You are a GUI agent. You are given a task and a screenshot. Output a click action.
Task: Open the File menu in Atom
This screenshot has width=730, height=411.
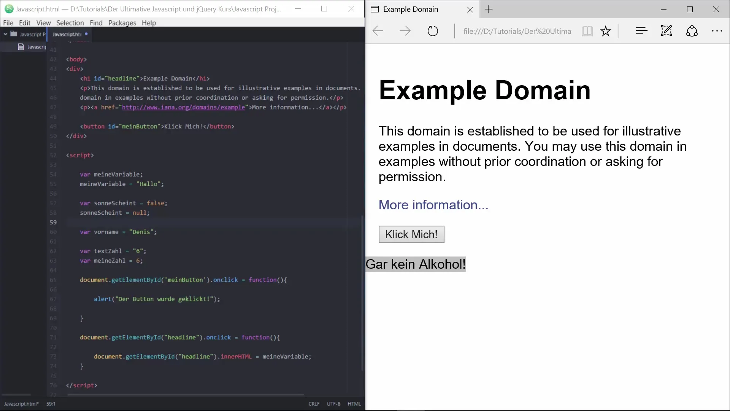click(x=8, y=23)
